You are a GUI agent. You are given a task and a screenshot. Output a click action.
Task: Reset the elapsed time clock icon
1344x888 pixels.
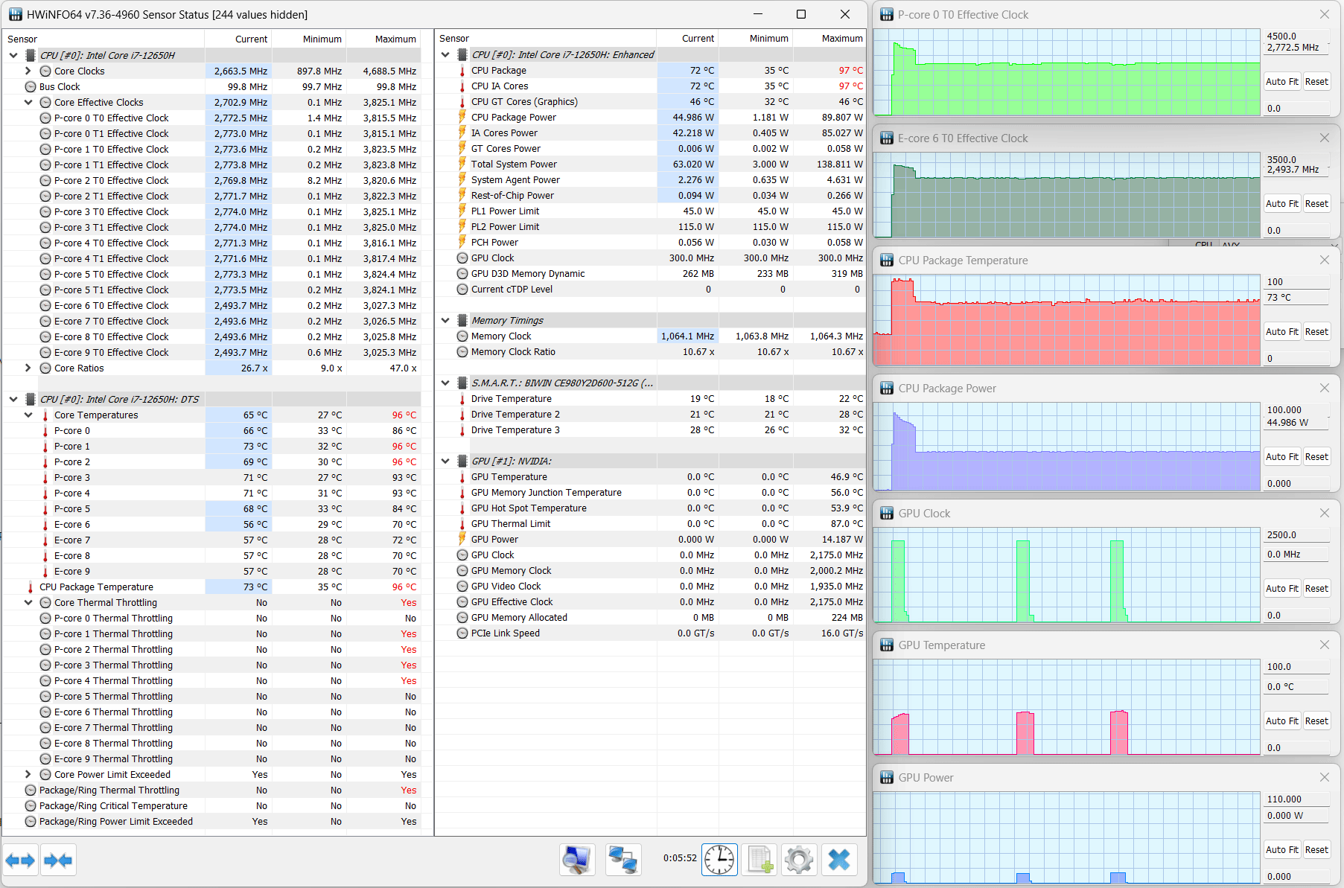click(719, 860)
